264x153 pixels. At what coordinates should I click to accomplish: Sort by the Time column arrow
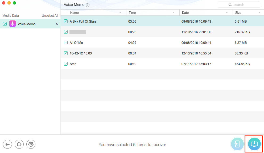point(174,12)
